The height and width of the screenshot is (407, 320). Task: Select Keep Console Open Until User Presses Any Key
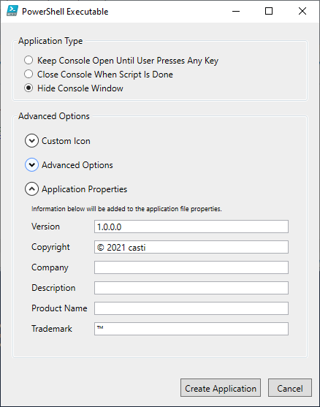click(28, 60)
